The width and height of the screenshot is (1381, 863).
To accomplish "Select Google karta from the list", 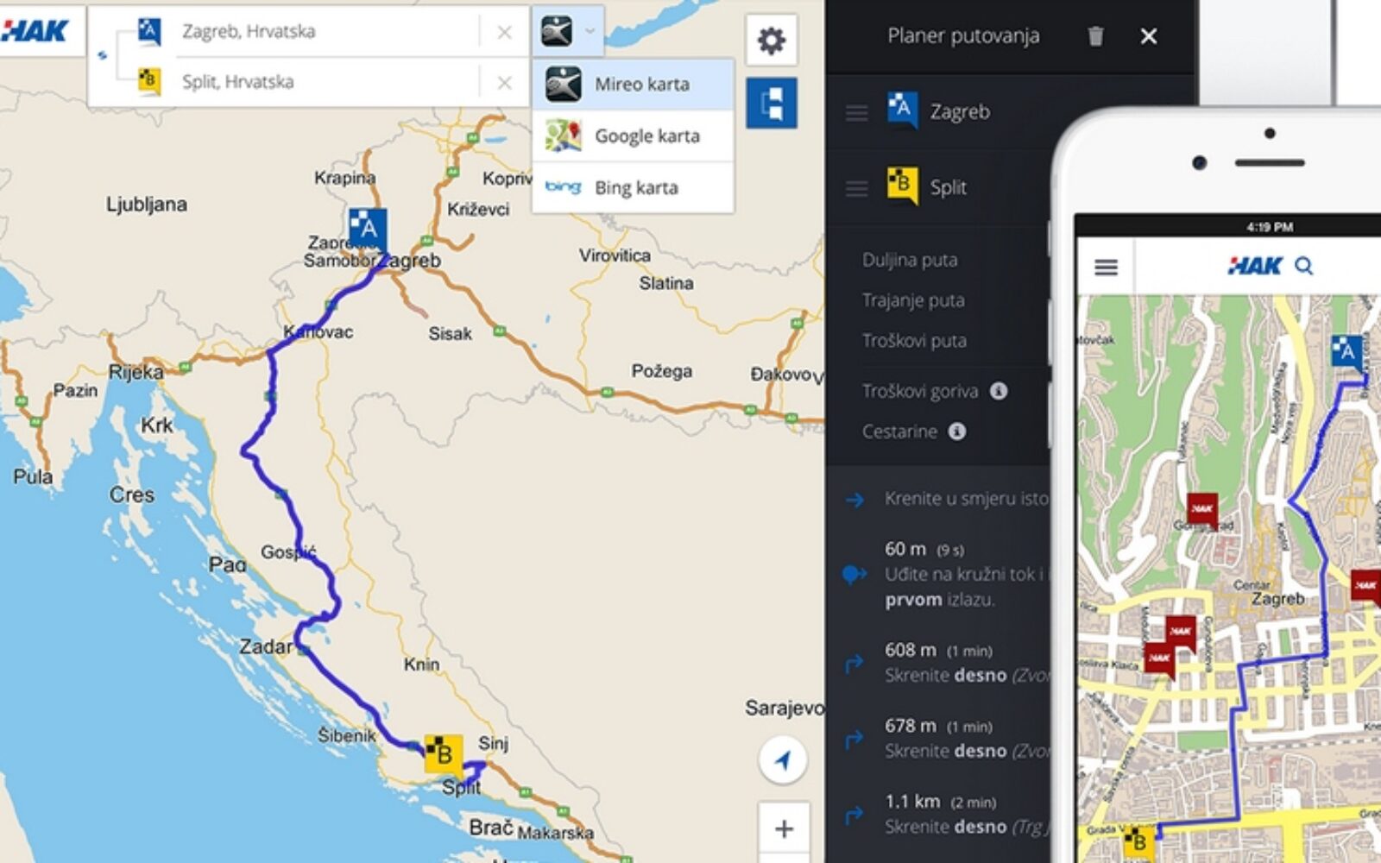I will point(633,135).
